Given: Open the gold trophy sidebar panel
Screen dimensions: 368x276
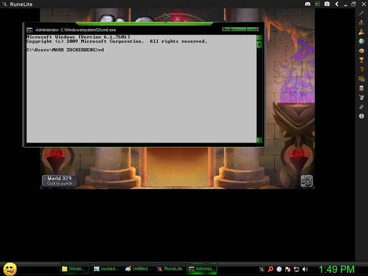Looking at the screenshot, I should coord(362,60).
